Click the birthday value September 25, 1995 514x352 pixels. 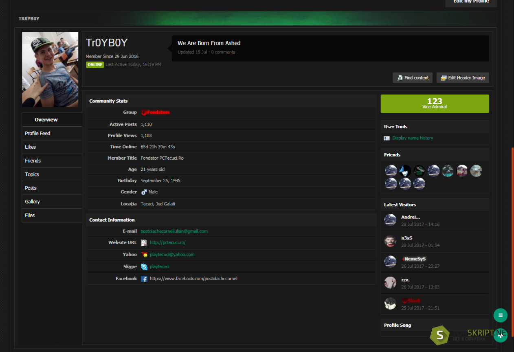(x=160, y=180)
